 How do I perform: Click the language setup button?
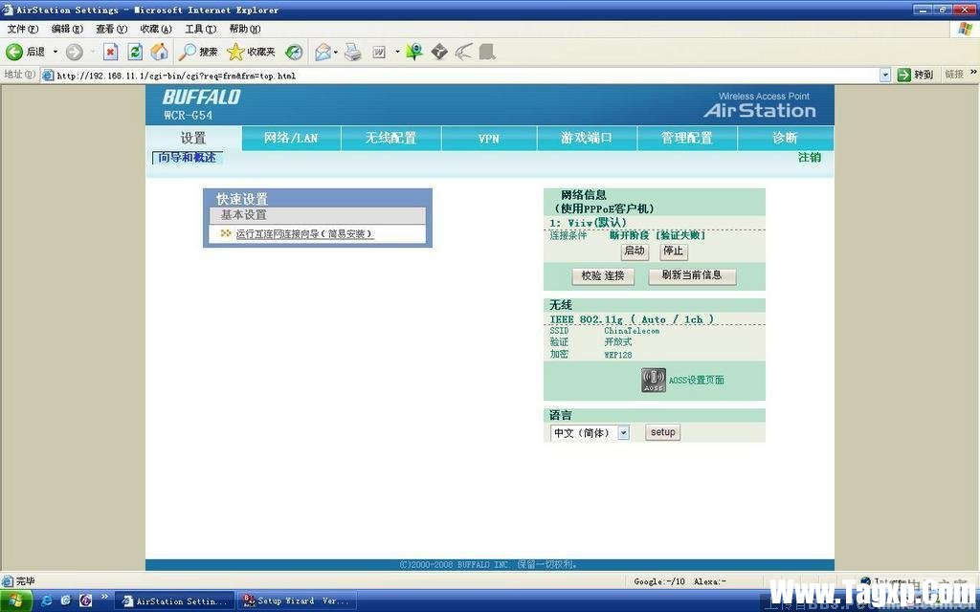662,432
